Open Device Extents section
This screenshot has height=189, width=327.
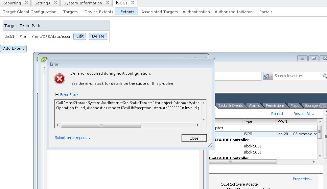tap(99, 12)
